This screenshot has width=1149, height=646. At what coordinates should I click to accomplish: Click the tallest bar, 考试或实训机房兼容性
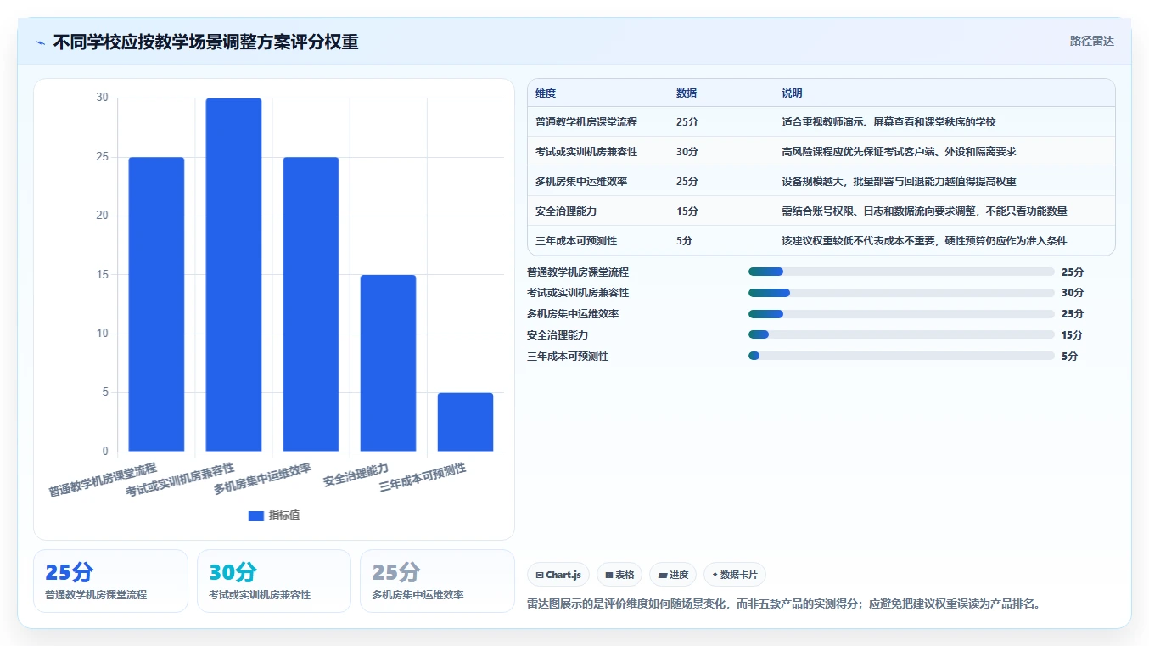[x=233, y=275]
